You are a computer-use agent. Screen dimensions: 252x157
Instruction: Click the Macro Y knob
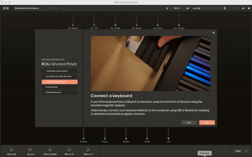(88, 150)
